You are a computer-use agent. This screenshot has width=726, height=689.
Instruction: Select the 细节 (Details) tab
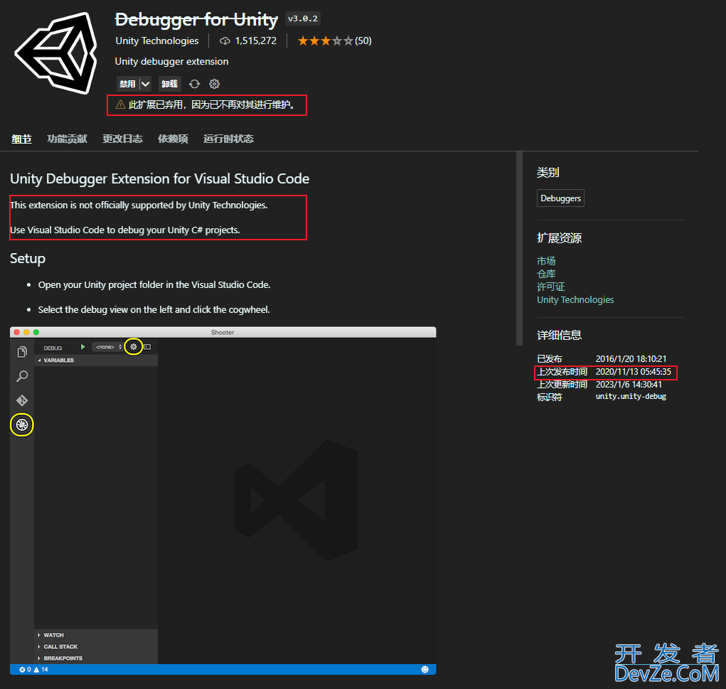pos(22,139)
